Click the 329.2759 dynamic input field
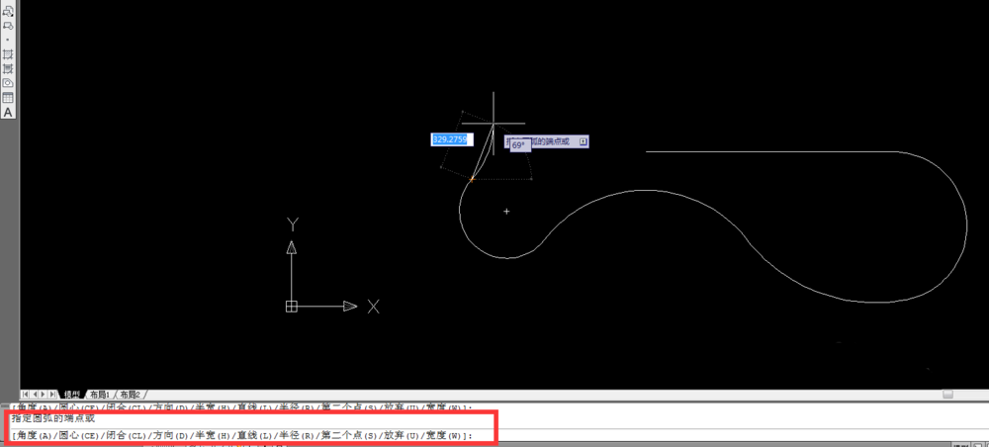 click(x=452, y=139)
